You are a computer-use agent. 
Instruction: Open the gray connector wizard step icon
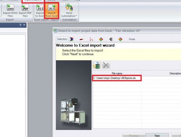111,39
